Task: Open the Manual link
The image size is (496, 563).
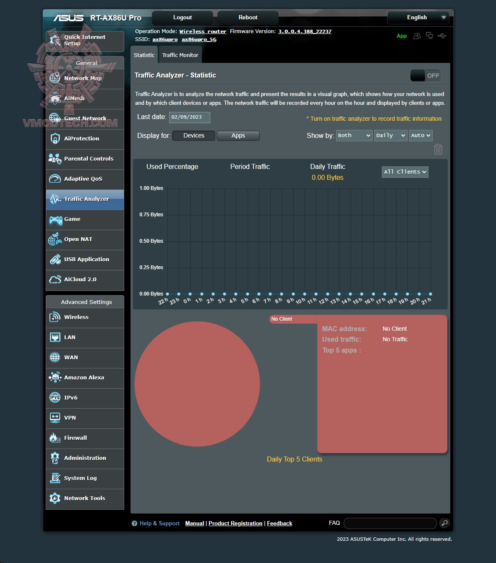Action: point(195,523)
